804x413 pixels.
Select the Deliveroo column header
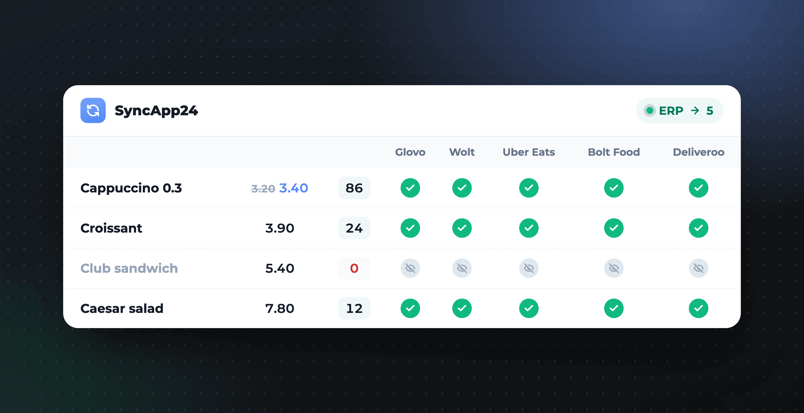point(699,152)
